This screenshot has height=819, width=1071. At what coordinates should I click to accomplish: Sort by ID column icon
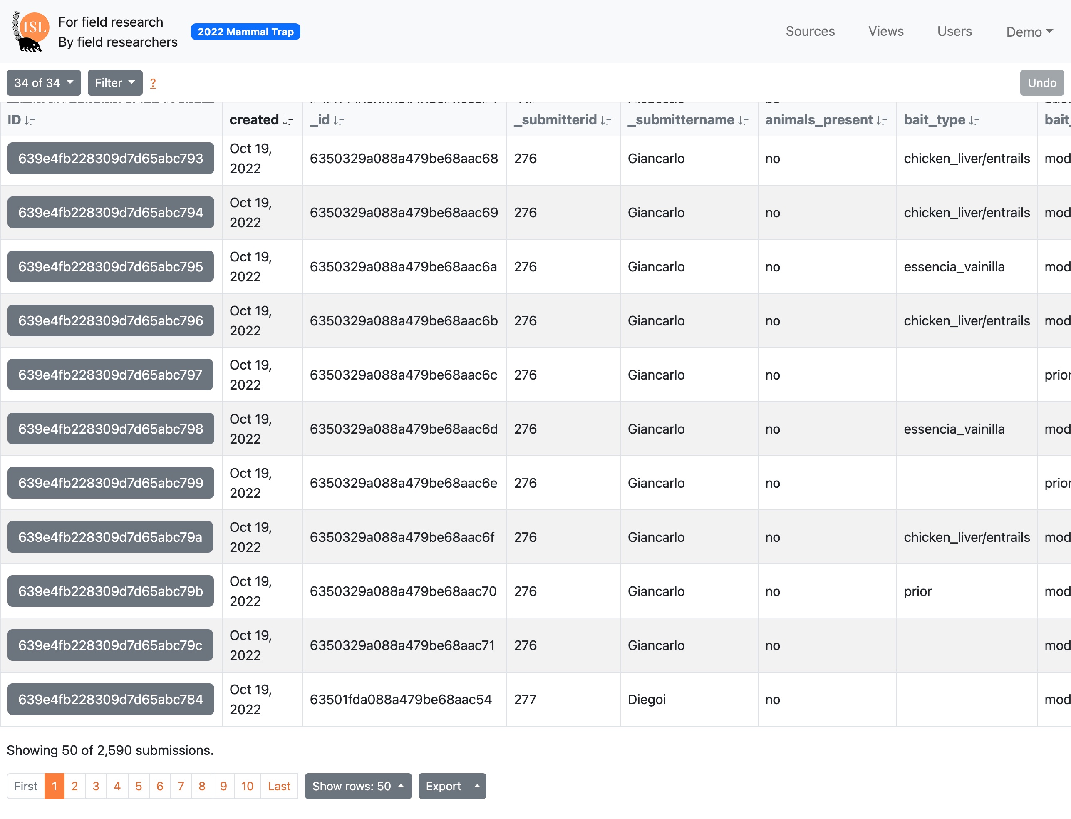click(31, 120)
